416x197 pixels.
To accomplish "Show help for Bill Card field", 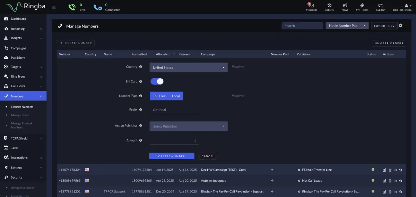I will [x=141, y=81].
